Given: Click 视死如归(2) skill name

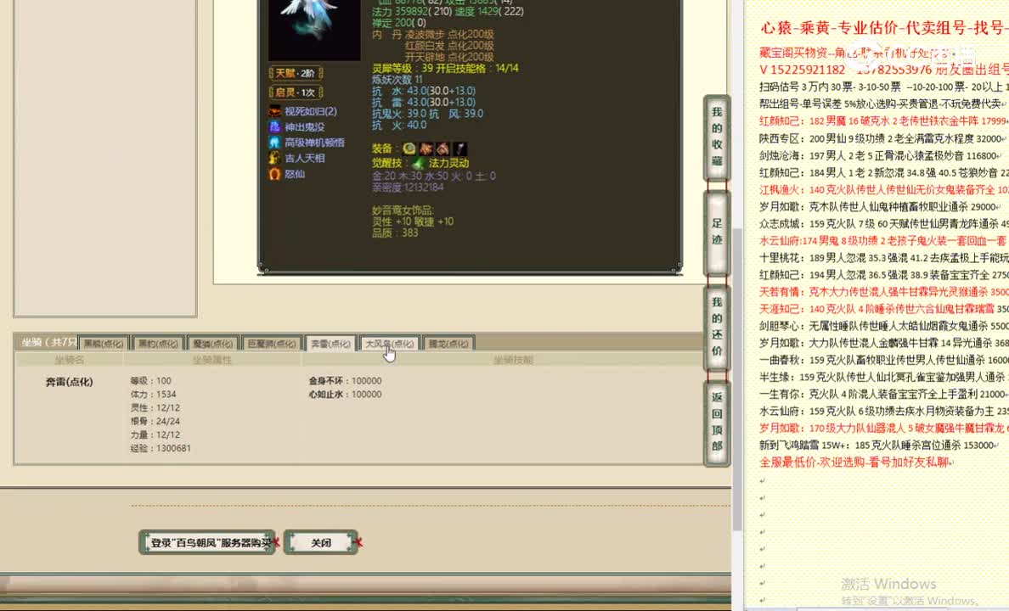Looking at the screenshot, I should tap(311, 111).
